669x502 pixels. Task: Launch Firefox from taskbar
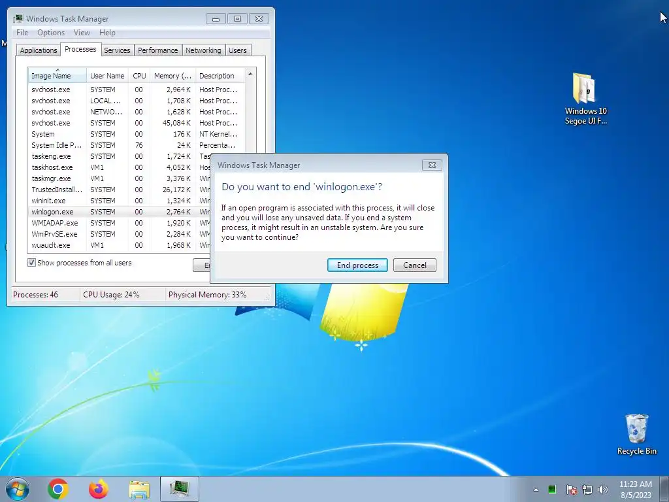99,489
